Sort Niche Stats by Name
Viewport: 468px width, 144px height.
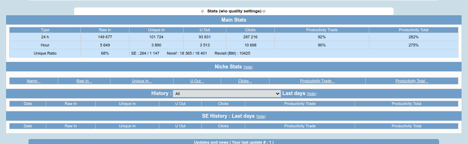tap(34, 81)
